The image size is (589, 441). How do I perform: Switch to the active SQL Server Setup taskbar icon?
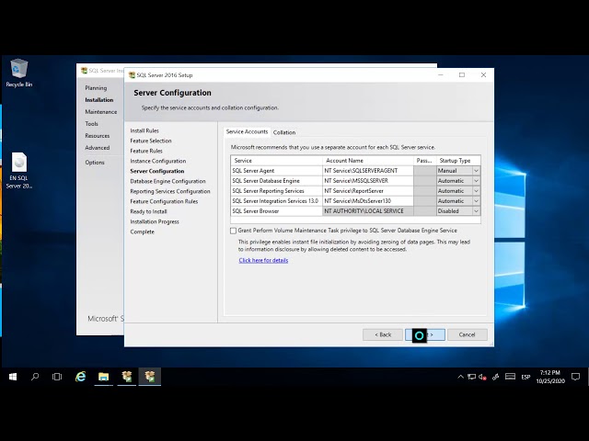tap(150, 377)
